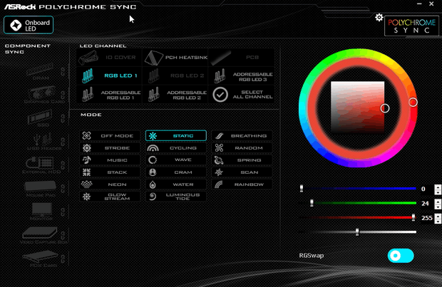Toggle the Mouse Pad sync link
Image resolution: width=442 pixels, height=287 pixels.
point(63,189)
